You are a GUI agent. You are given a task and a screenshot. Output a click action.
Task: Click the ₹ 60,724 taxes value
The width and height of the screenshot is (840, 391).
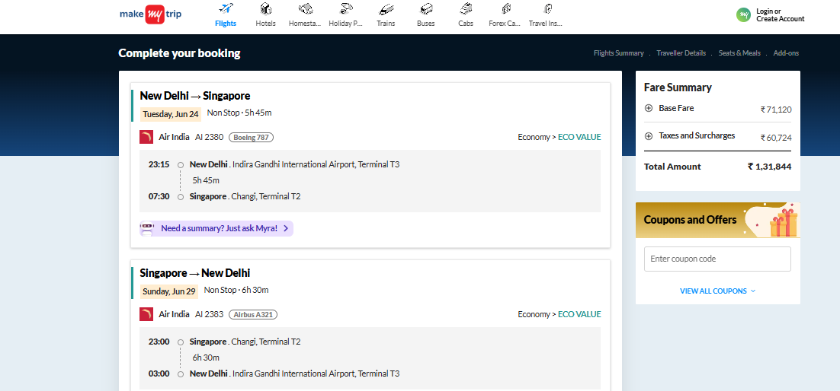click(776, 138)
